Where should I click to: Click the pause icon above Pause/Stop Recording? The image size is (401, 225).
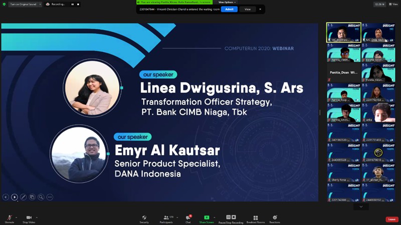tap(229, 217)
